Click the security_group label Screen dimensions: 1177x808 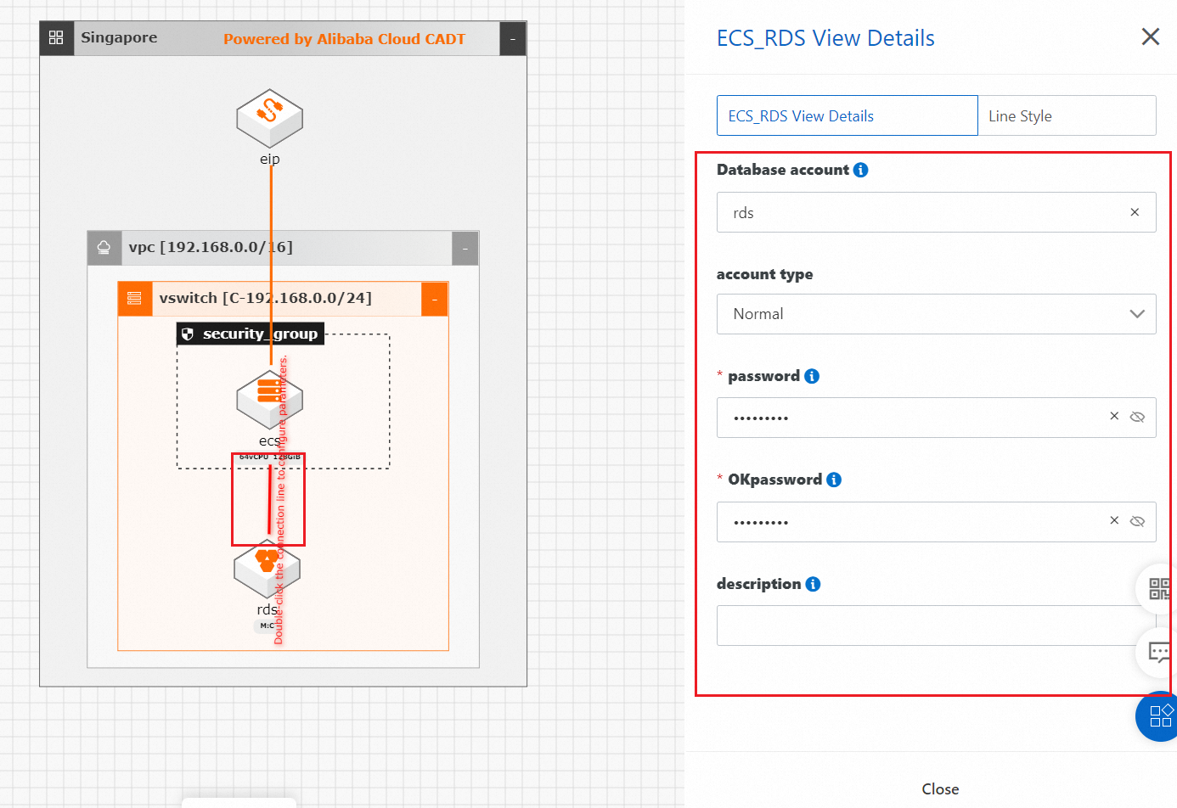click(x=260, y=334)
